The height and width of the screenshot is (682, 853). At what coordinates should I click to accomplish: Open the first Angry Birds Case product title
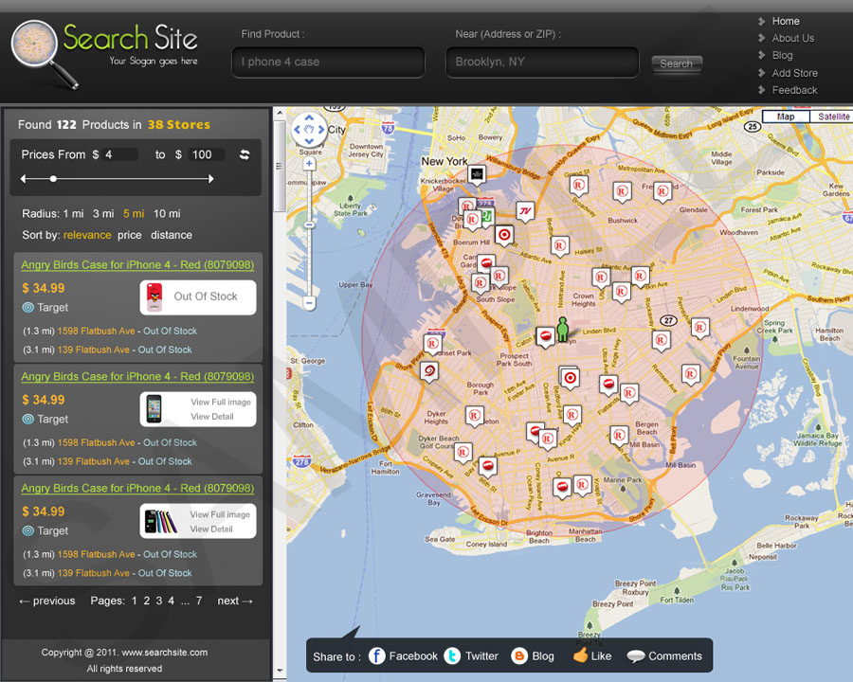[x=137, y=265]
